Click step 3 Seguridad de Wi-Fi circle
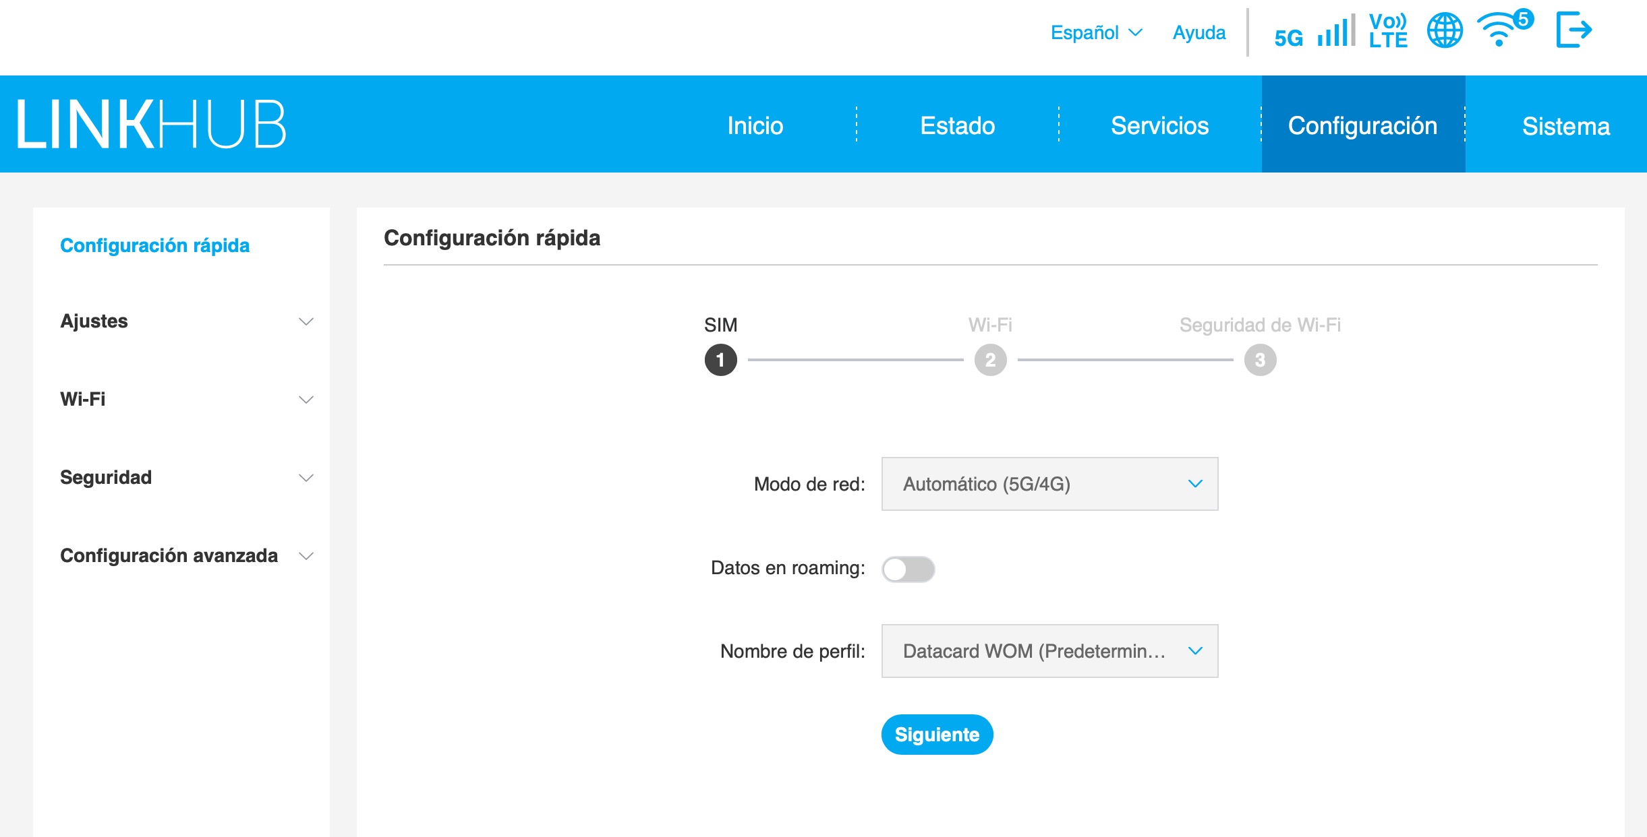1647x837 pixels. [1260, 360]
